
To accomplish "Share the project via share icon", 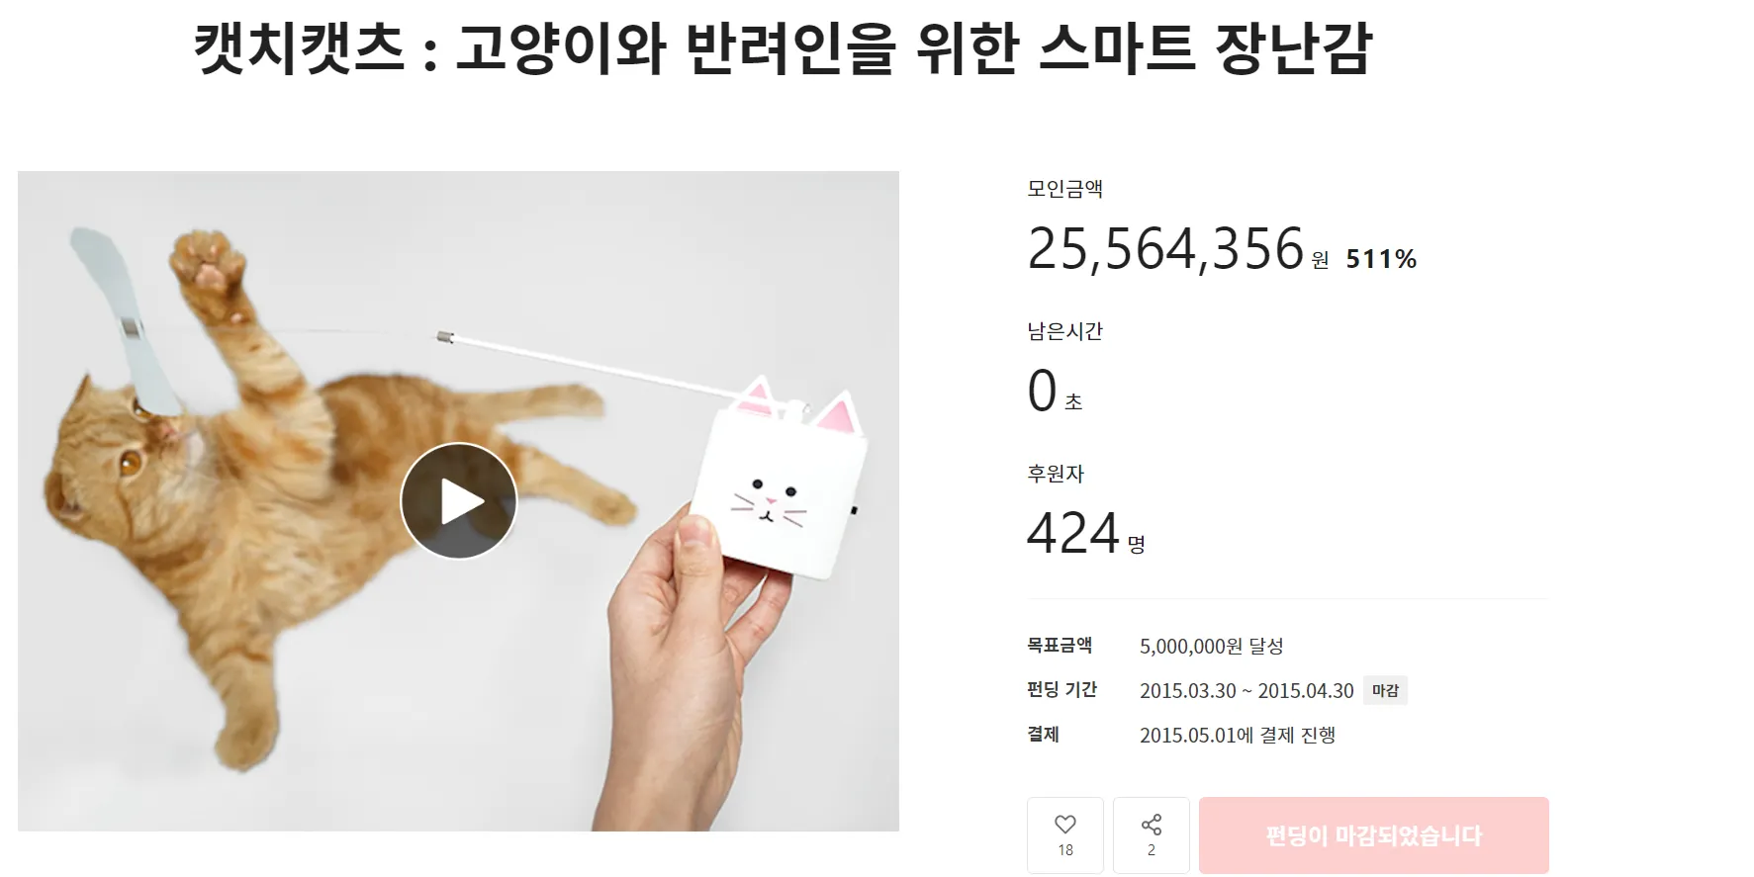I will tap(1152, 834).
